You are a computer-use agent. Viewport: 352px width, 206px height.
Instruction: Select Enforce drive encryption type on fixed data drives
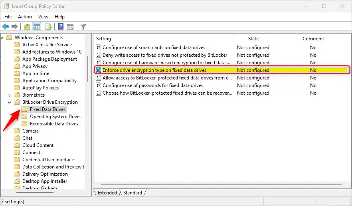(x=154, y=70)
